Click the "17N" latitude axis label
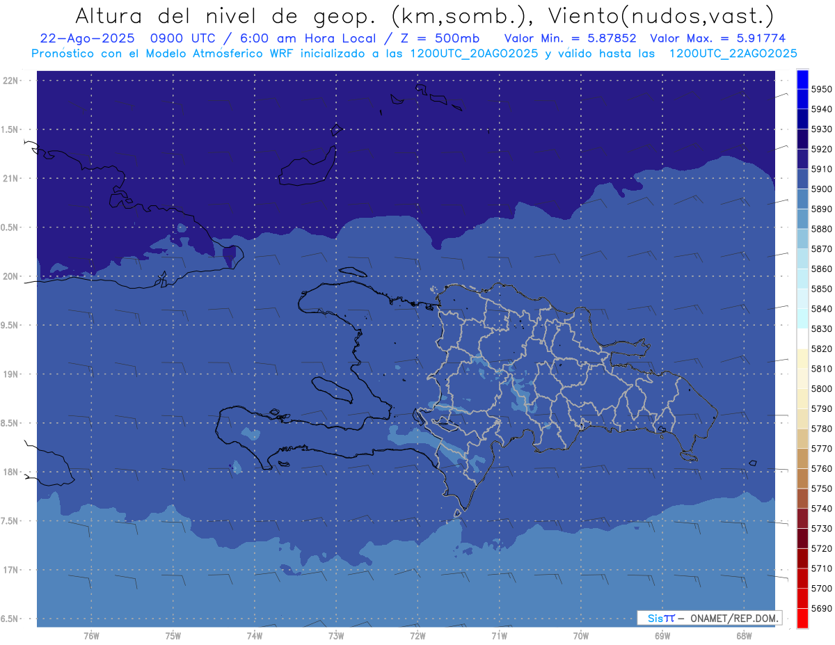 coord(10,571)
